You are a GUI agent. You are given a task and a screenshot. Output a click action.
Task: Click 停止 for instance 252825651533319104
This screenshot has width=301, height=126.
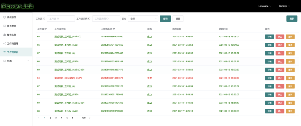(280, 62)
